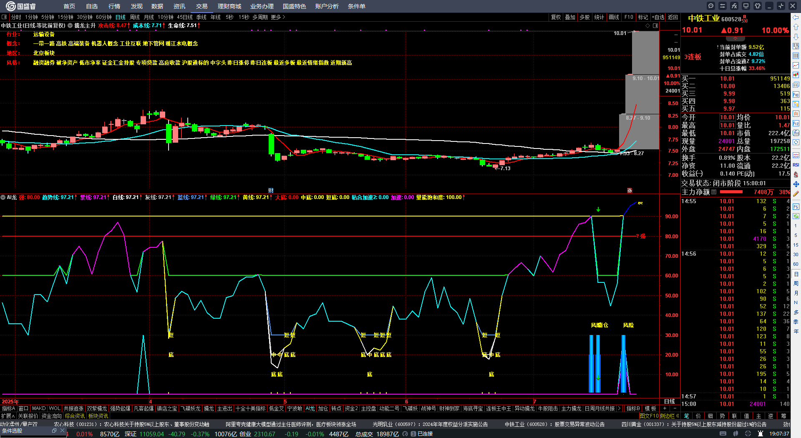Viewport: 801px width, 438px height.
Task: Open the f(x) formula icon in sidebar
Action: (796, 133)
